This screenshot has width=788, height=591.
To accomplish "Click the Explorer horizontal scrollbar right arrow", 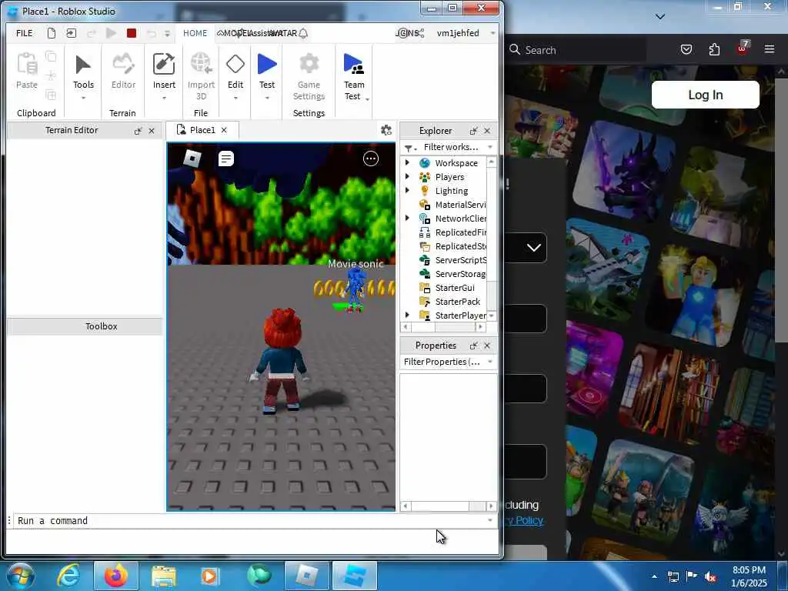I will click(480, 326).
